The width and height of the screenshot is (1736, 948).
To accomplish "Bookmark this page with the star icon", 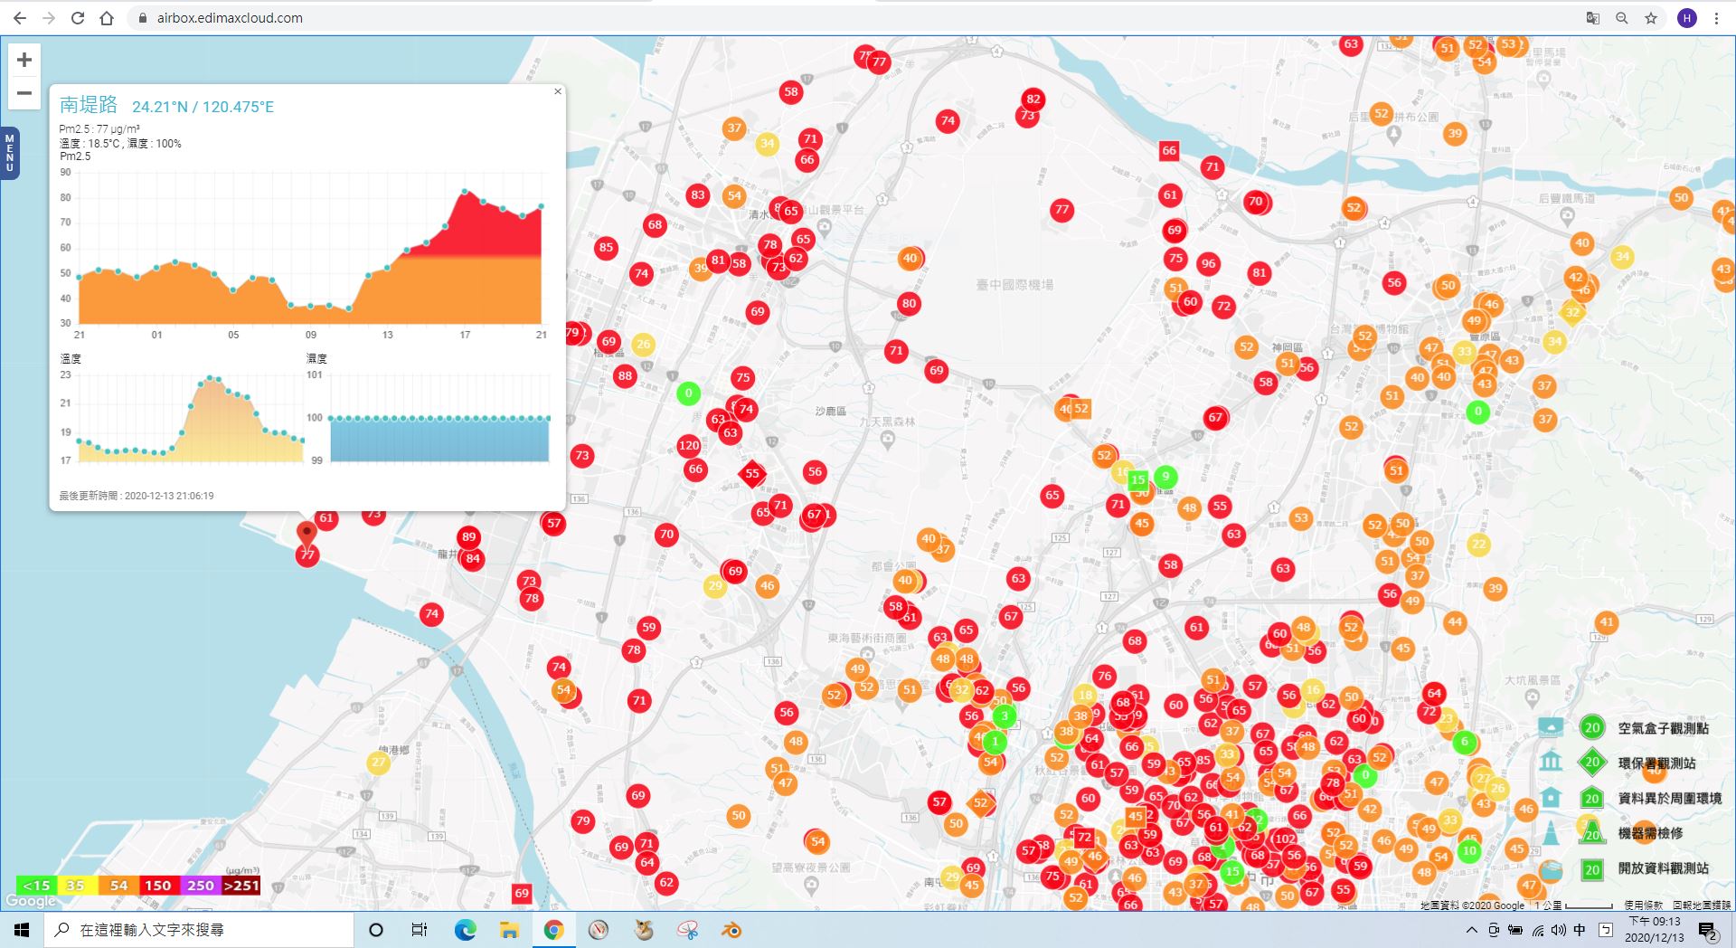I will click(x=1651, y=18).
